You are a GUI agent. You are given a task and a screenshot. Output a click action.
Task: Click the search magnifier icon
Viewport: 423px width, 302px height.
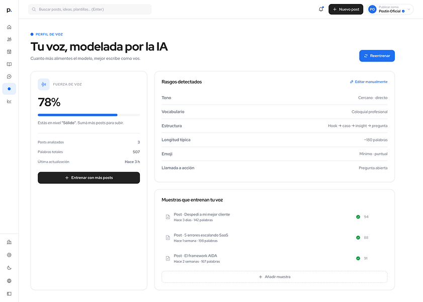[34, 10]
